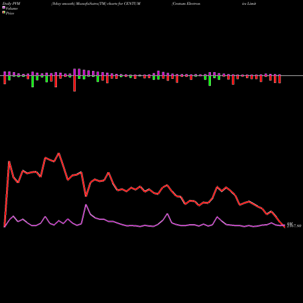The height and width of the screenshot is (303, 303).
Task: Click '(3day smooth) MunafaSutra(TM) charts for CENTUM' text
Action: coord(96,4)
